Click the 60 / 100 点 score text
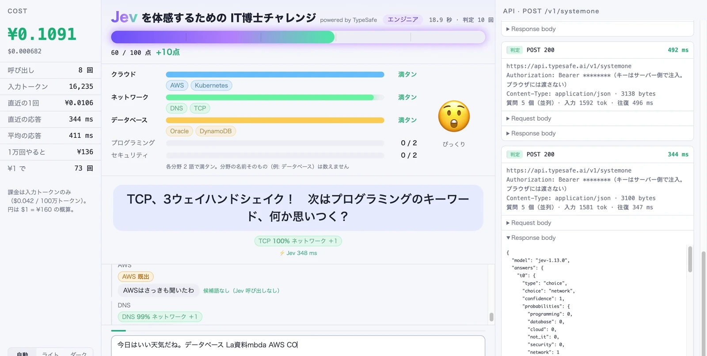The image size is (707, 356). pyautogui.click(x=131, y=53)
